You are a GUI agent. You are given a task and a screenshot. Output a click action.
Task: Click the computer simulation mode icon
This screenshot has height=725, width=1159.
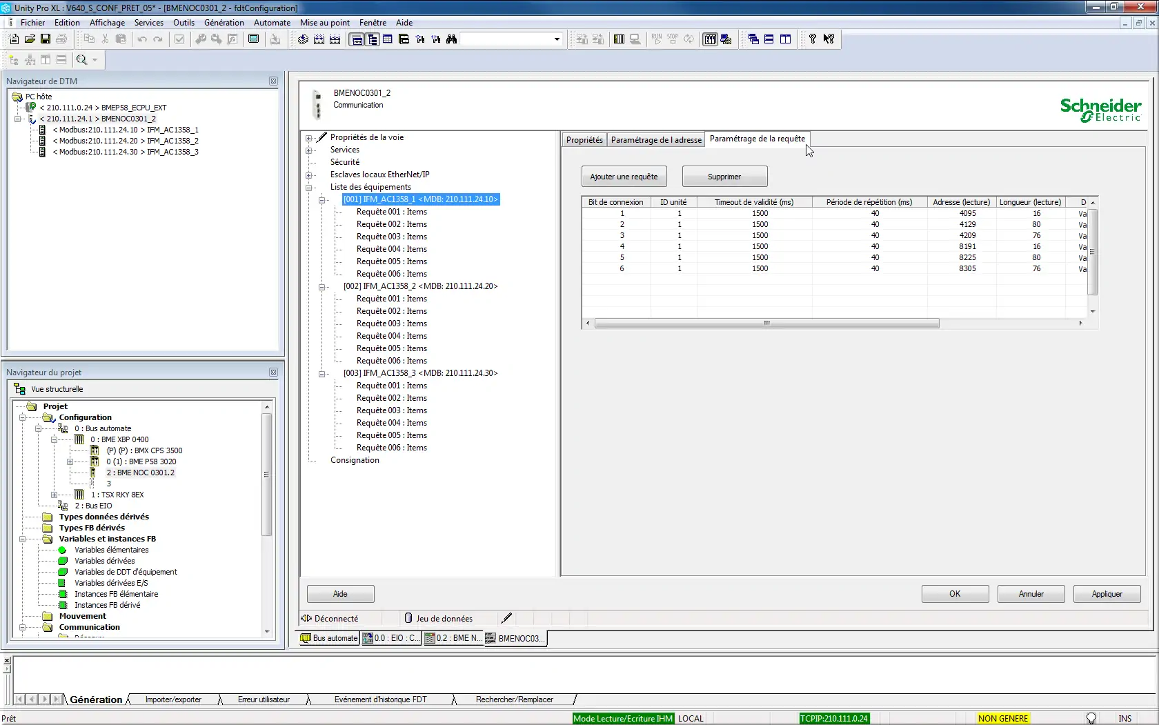point(635,39)
